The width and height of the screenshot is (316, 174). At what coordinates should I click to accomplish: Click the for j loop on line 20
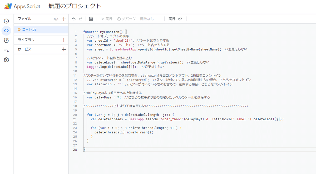pos(130,115)
